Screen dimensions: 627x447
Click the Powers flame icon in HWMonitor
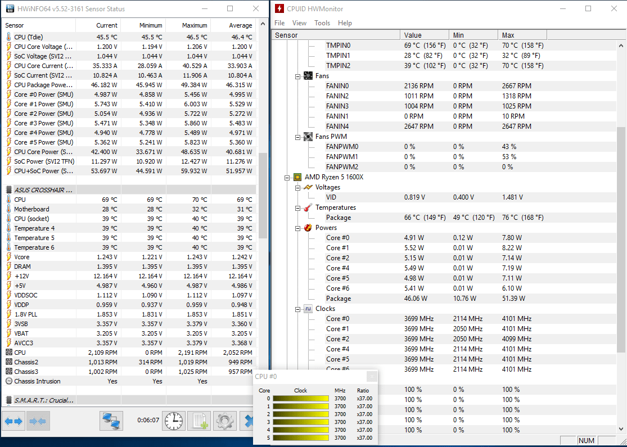(308, 228)
